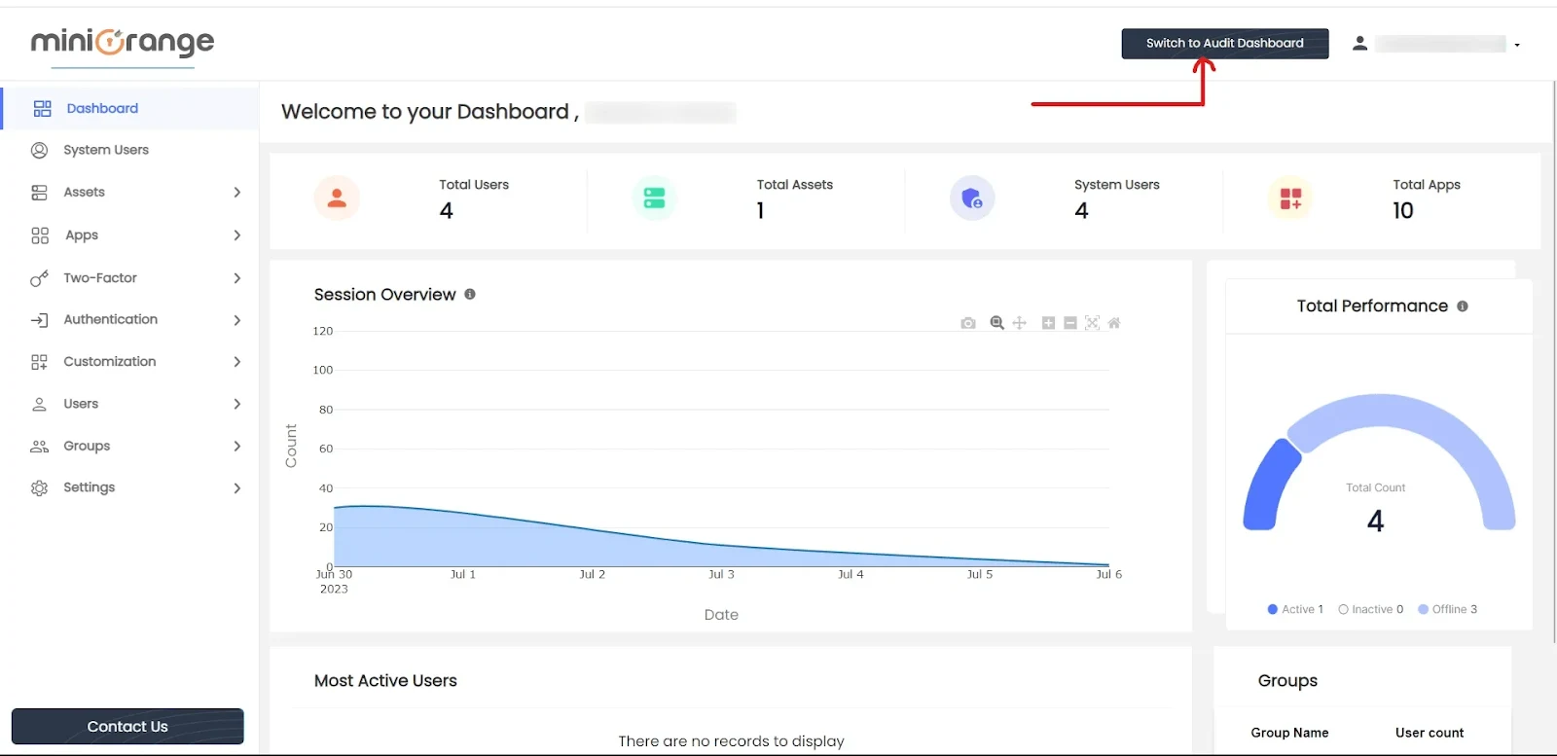Select the chart Zoom magnifier tool
Screen dimensions: 1557x756
996,323
